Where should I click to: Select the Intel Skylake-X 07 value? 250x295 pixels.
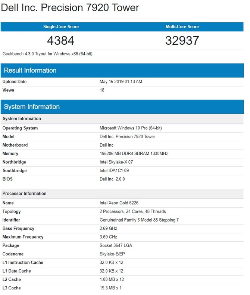(x=116, y=162)
